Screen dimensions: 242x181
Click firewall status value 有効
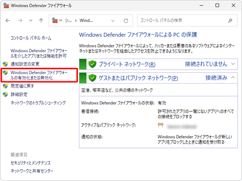pyautogui.click(x=162, y=103)
